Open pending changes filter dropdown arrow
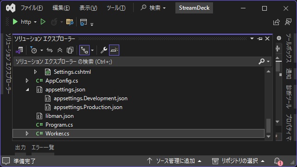Screen dimensions: 297x167 (42, 51)
